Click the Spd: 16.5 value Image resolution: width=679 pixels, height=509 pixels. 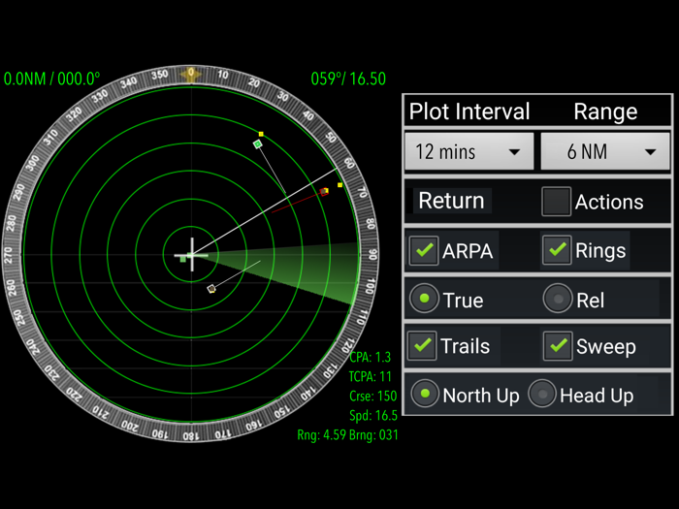(373, 416)
